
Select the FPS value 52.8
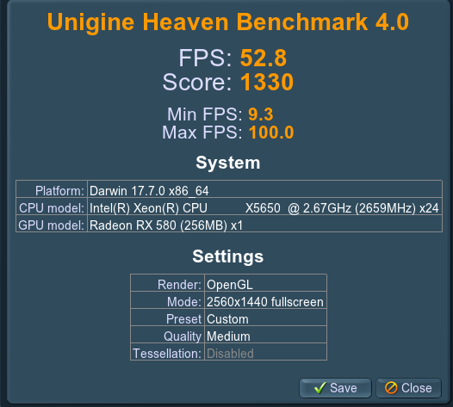pyautogui.click(x=264, y=58)
